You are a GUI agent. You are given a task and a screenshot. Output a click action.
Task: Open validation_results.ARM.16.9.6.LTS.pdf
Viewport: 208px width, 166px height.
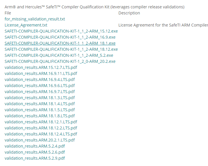coord(40,86)
